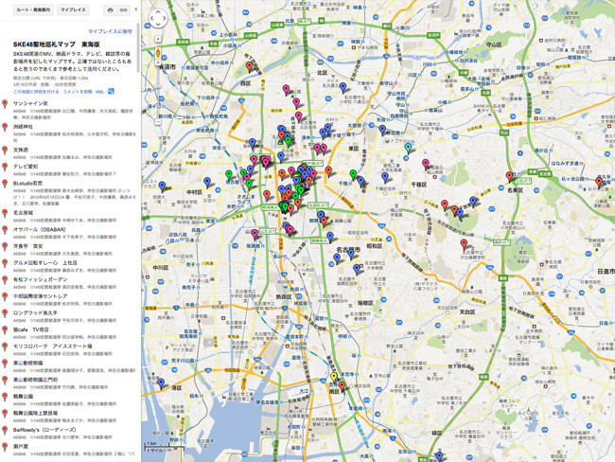This screenshot has height=462, width=615.
Task: Get the map link via chain icon
Action: pyautogui.click(x=123, y=10)
